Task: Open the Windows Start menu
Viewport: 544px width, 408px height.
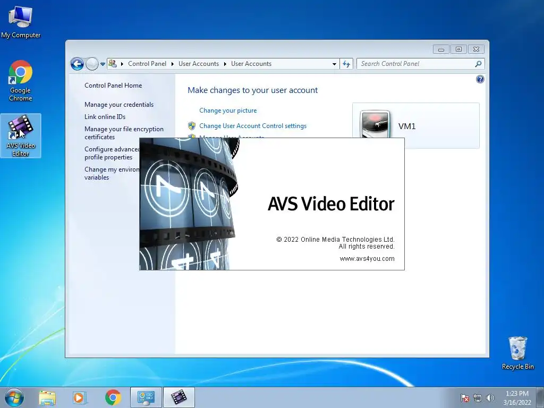Action: pyautogui.click(x=14, y=397)
